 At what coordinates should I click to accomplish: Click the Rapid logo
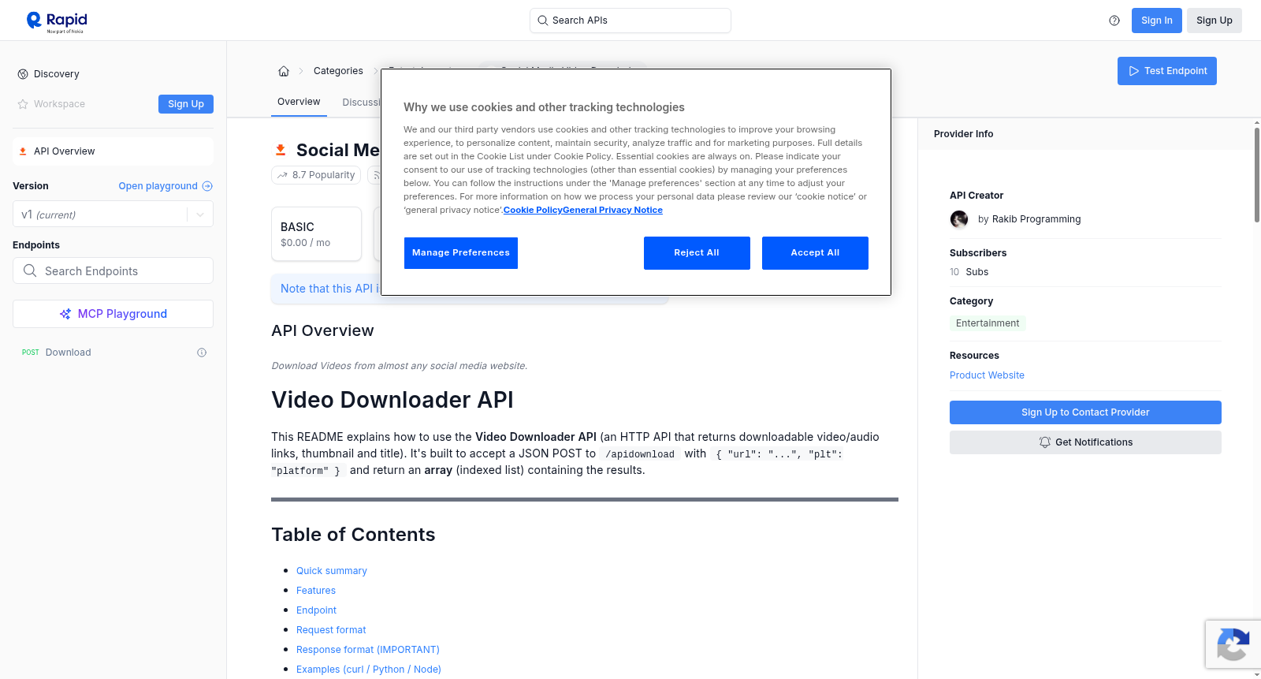coord(56,21)
